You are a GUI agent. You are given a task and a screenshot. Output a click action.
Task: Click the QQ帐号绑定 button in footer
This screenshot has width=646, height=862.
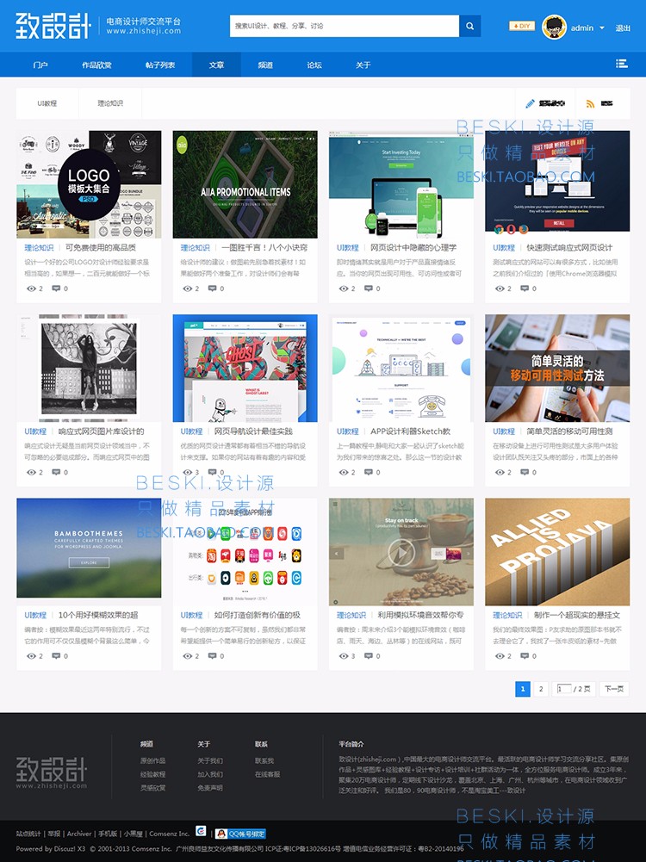241,834
